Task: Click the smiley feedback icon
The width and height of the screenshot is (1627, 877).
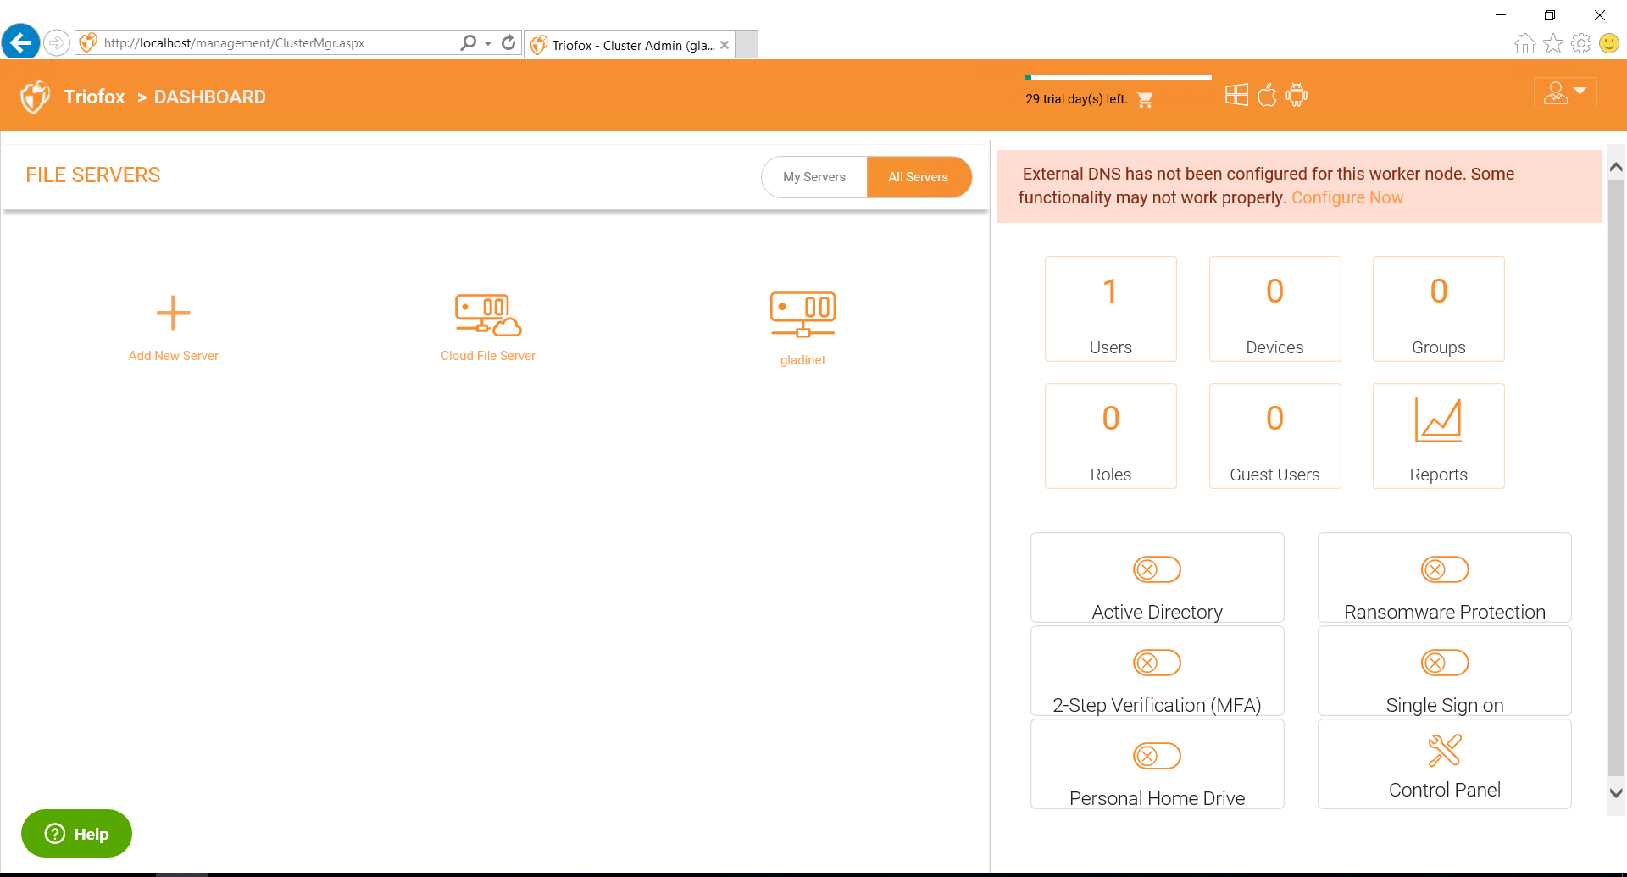Action: coord(1609,43)
